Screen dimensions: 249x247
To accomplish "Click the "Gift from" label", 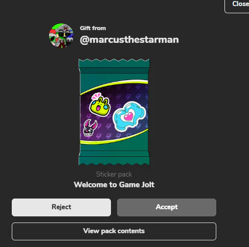I will [93, 28].
